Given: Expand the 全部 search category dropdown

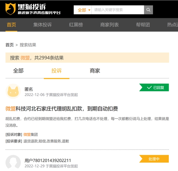Looking at the screenshot, I should coord(83,10).
